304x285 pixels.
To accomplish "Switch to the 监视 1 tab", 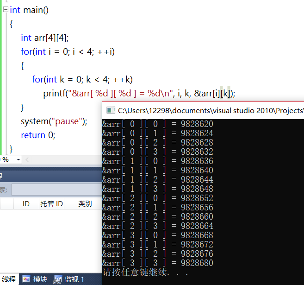I will 69,279.
